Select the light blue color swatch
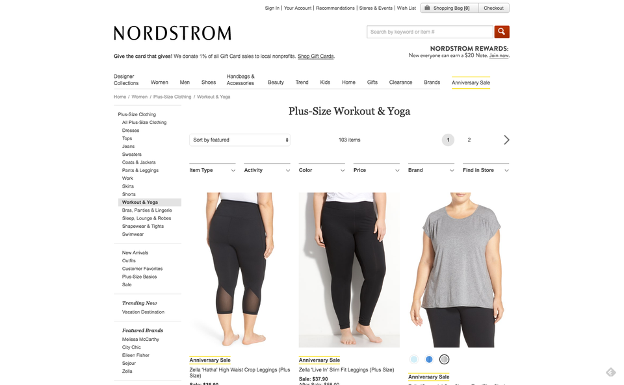 click(x=414, y=360)
